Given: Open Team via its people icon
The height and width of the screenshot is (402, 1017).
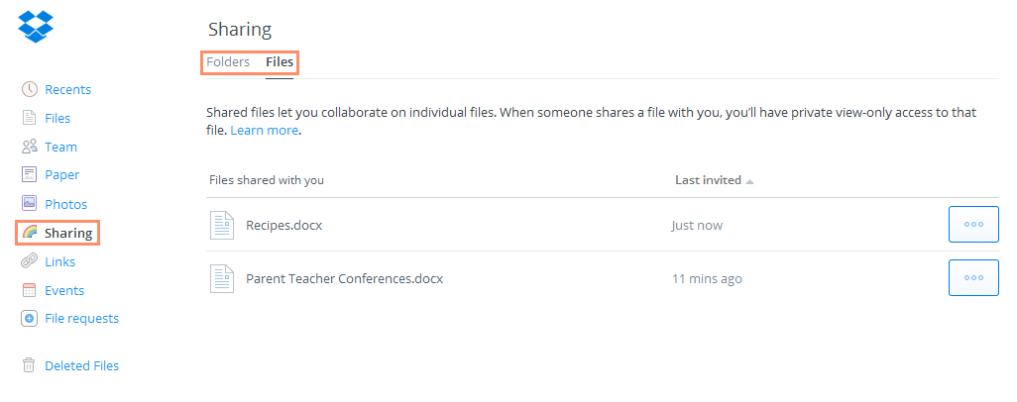Looking at the screenshot, I should pos(30,147).
